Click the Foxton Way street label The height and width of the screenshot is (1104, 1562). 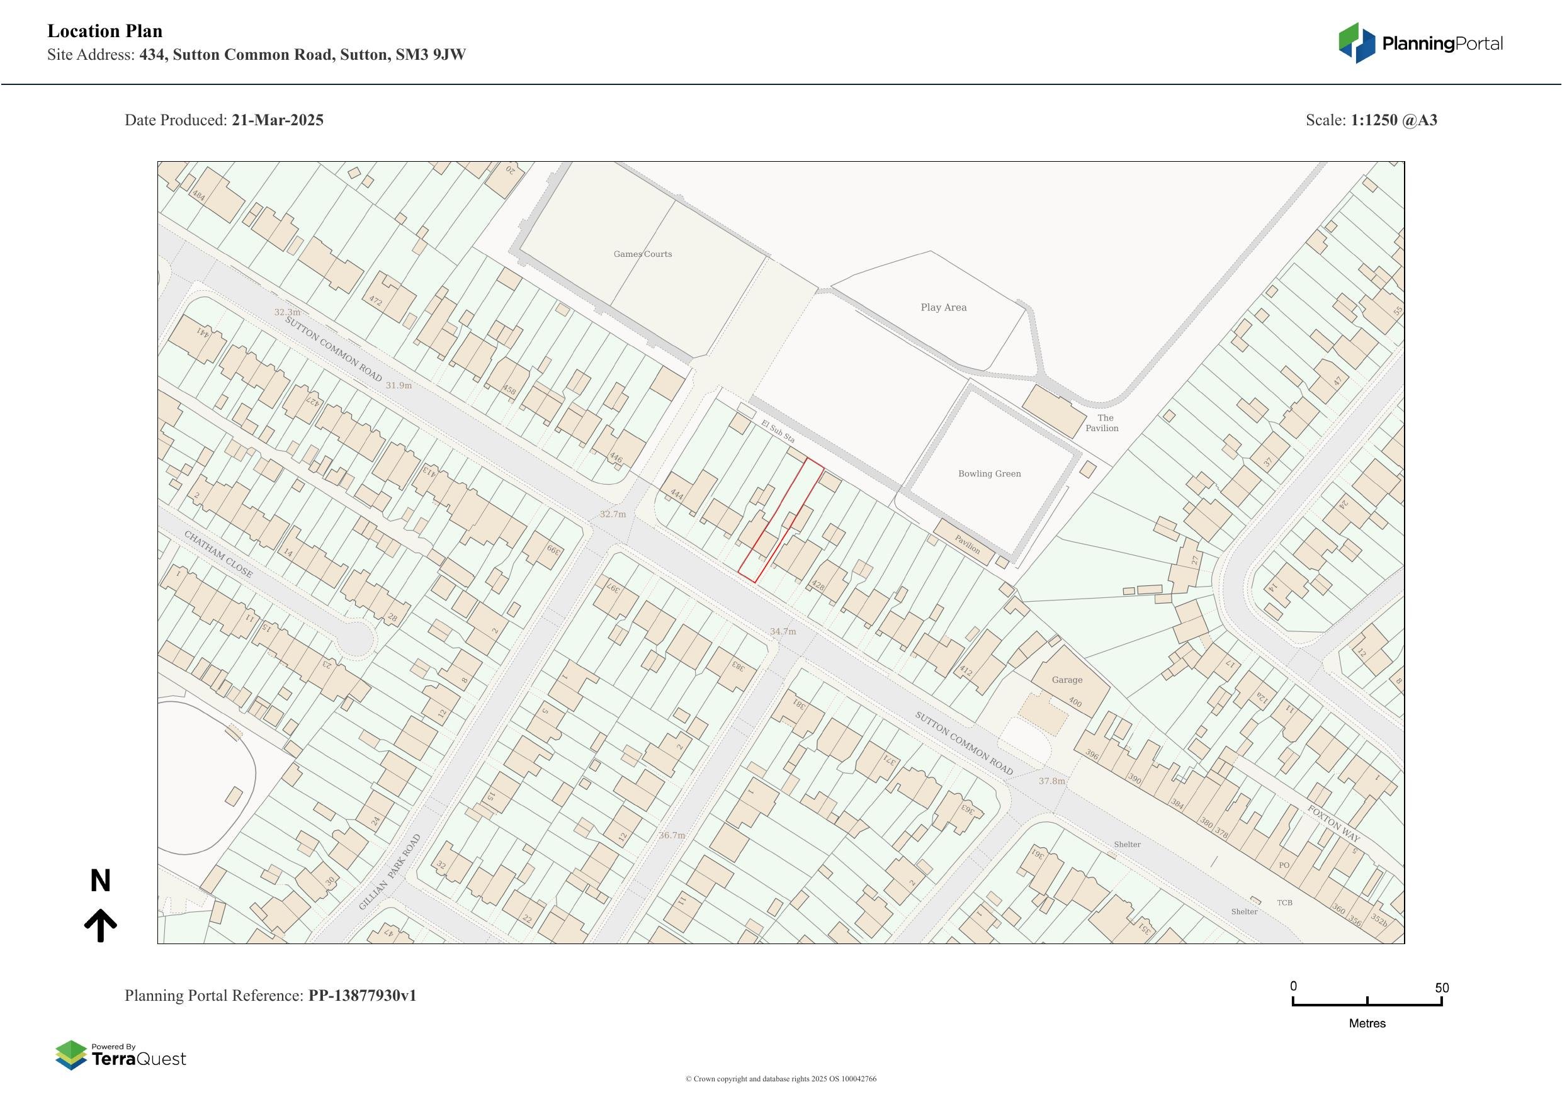[1333, 824]
